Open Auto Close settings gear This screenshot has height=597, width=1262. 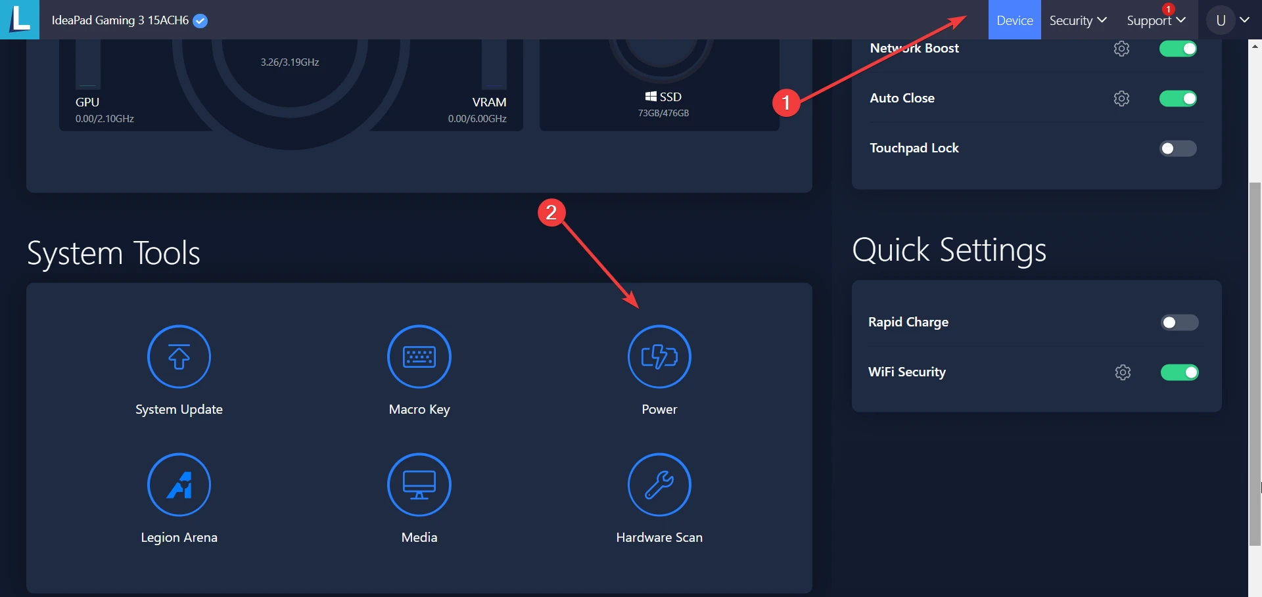click(1121, 99)
